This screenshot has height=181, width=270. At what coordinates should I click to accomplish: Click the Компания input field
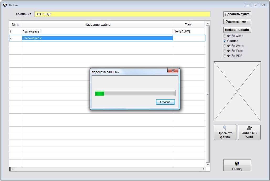(x=122, y=14)
